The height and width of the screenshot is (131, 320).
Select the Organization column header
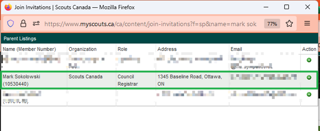(x=82, y=49)
